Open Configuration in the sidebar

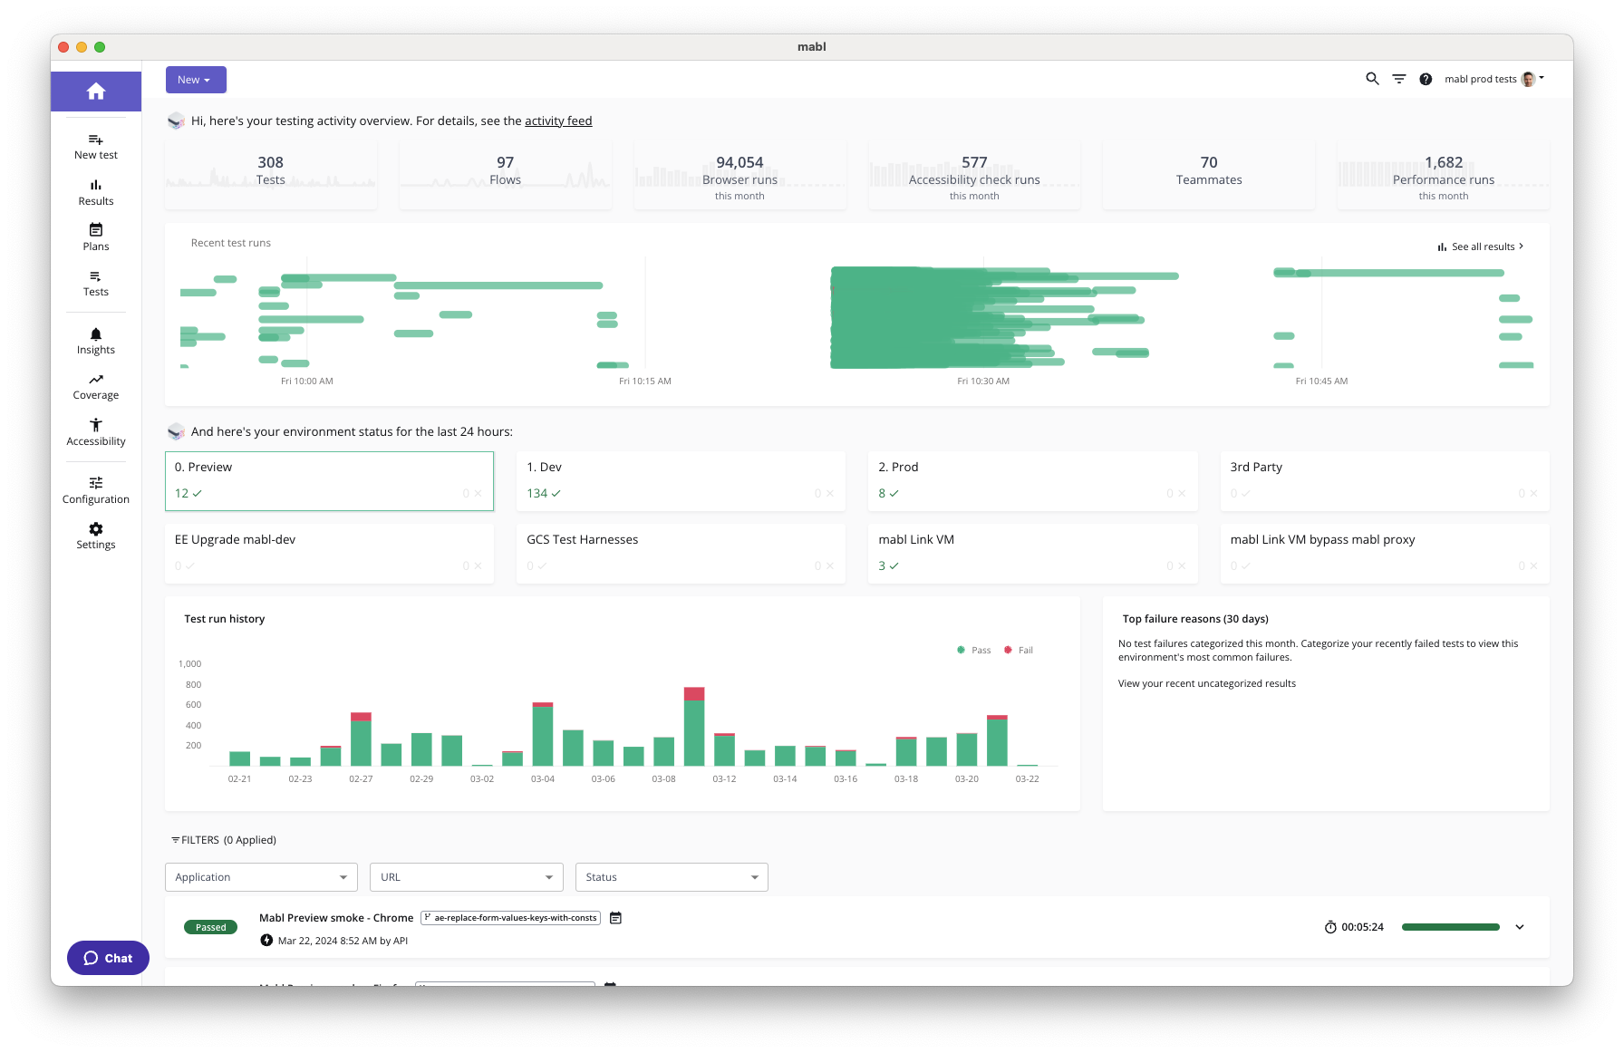tap(96, 491)
